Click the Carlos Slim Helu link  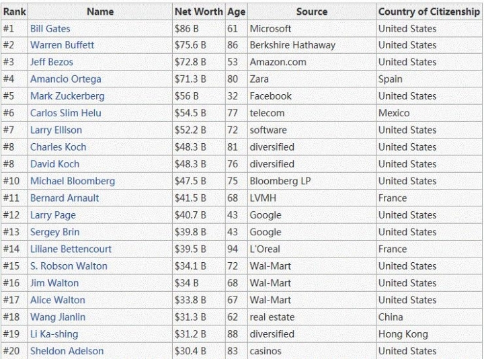coord(65,113)
